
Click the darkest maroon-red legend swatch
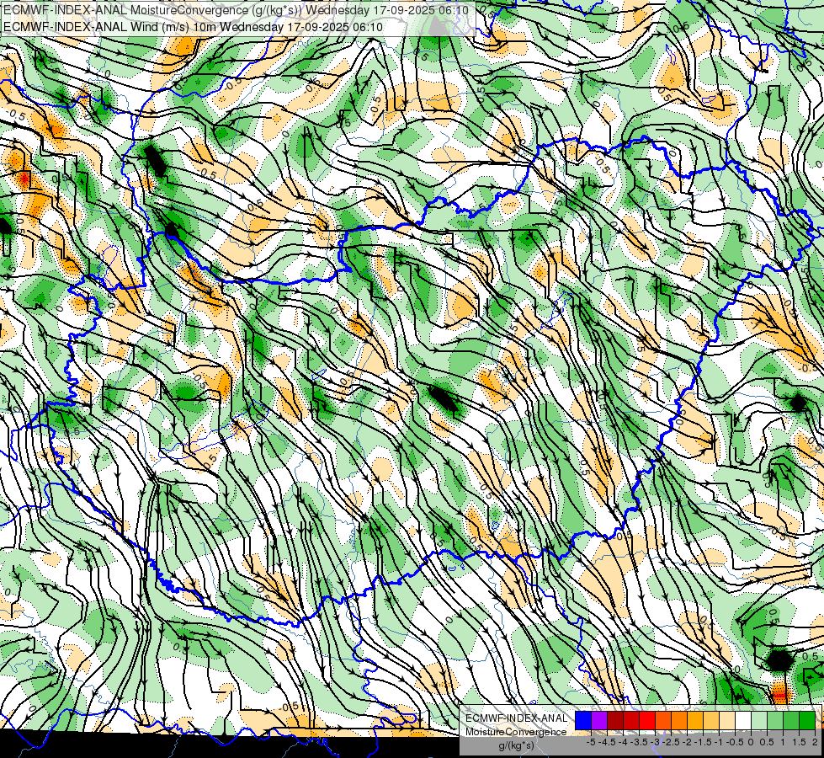click(615, 720)
